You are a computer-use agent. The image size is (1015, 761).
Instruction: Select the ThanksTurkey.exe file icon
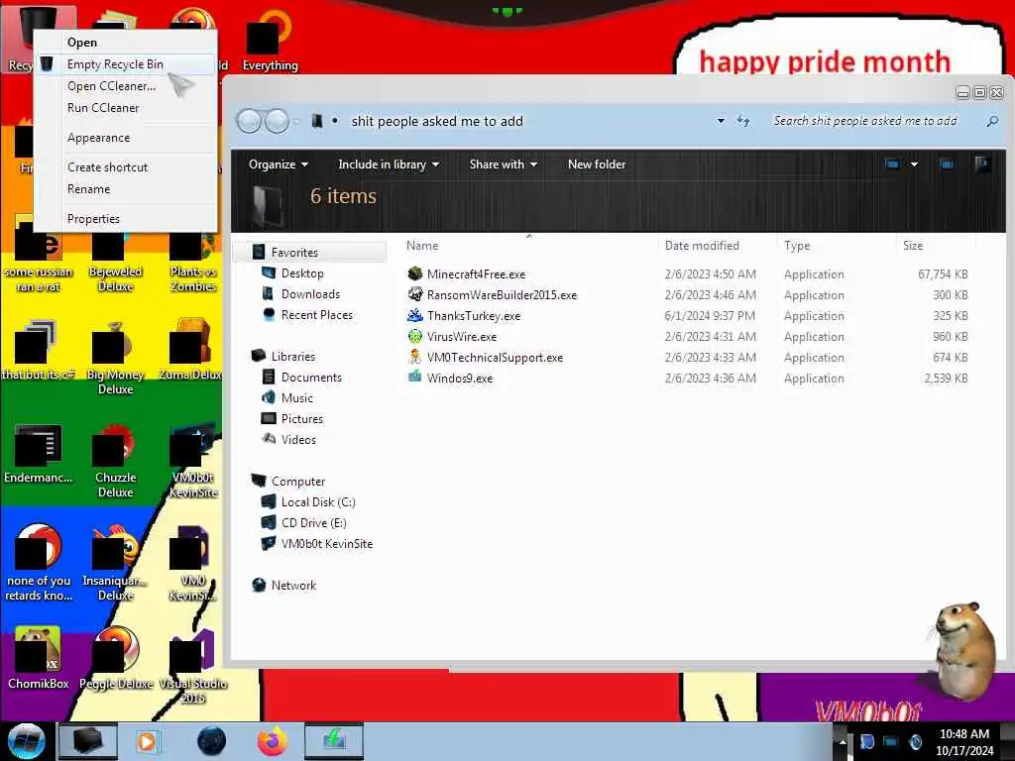click(x=415, y=316)
